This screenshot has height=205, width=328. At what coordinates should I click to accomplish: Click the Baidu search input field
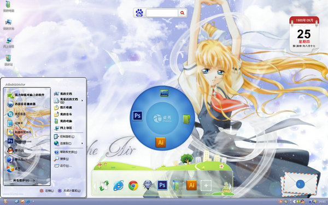162,13
